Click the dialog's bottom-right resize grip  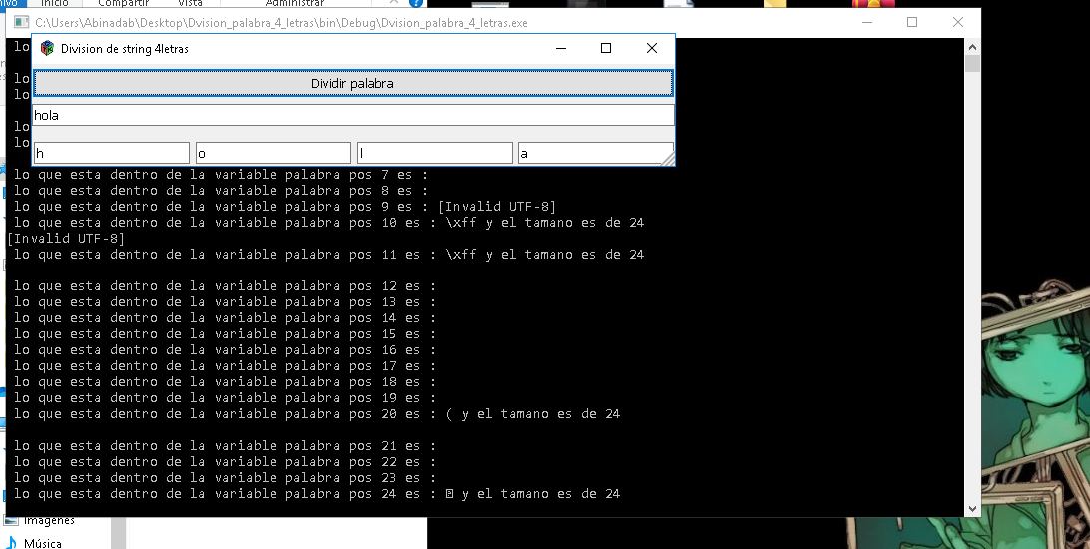tap(668, 159)
